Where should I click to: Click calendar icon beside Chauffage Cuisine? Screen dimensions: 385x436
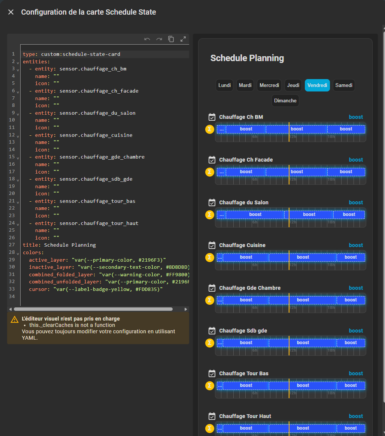click(x=212, y=245)
